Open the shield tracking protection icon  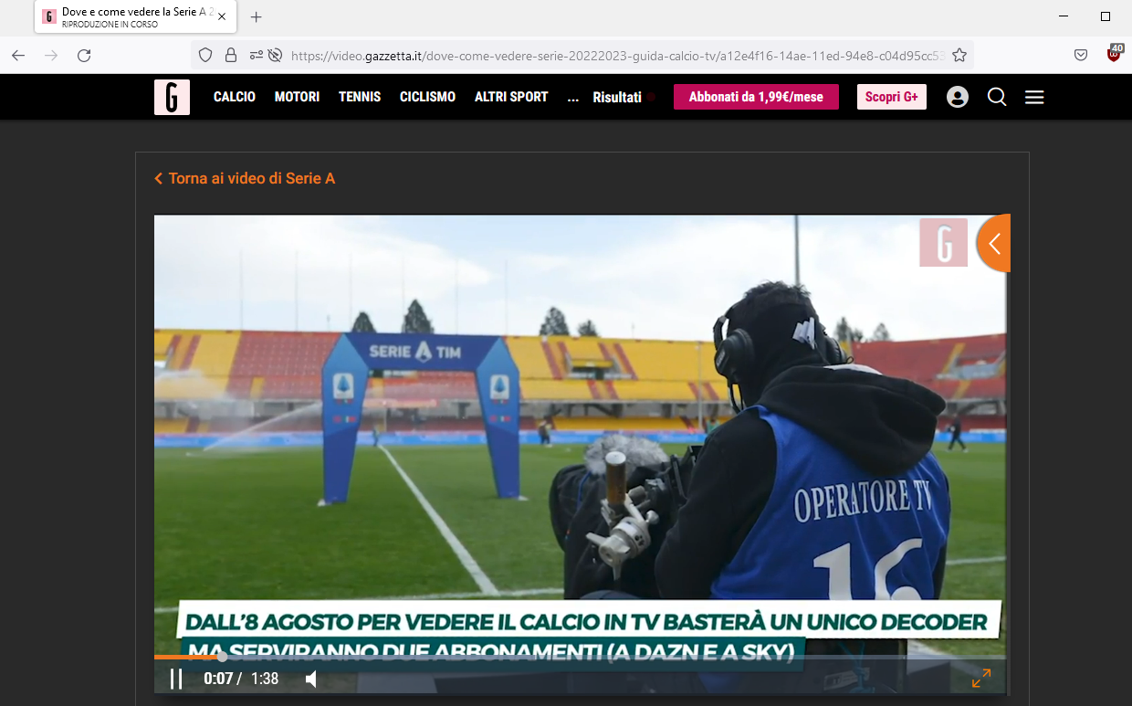tap(205, 56)
